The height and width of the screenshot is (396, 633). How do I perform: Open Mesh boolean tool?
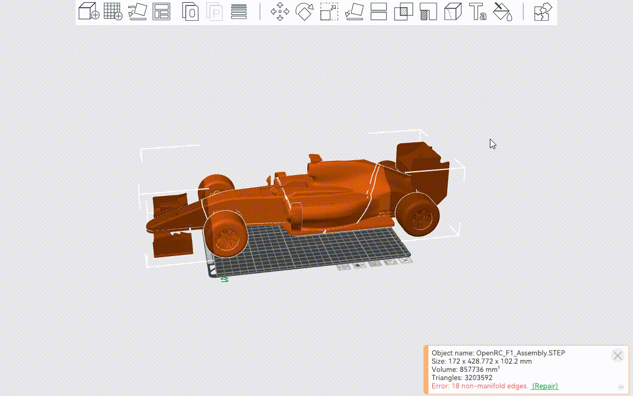pyautogui.click(x=404, y=12)
